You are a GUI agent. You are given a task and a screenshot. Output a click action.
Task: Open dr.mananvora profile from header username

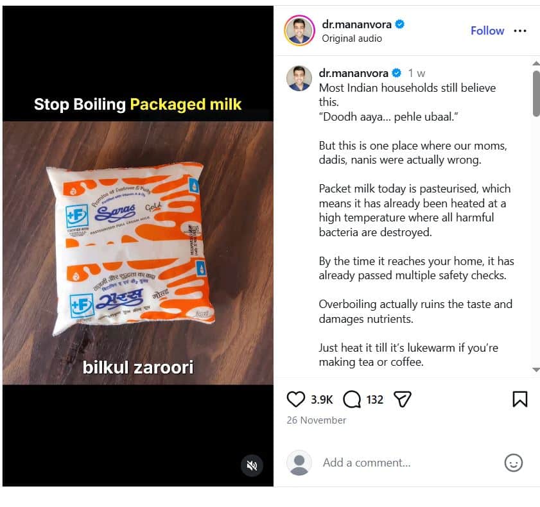pyautogui.click(x=357, y=25)
